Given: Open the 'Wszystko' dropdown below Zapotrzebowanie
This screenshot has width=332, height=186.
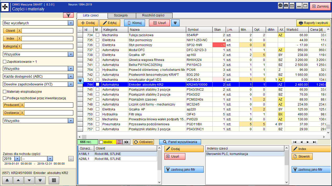Looking at the screenshot, I should click(x=71, y=69).
